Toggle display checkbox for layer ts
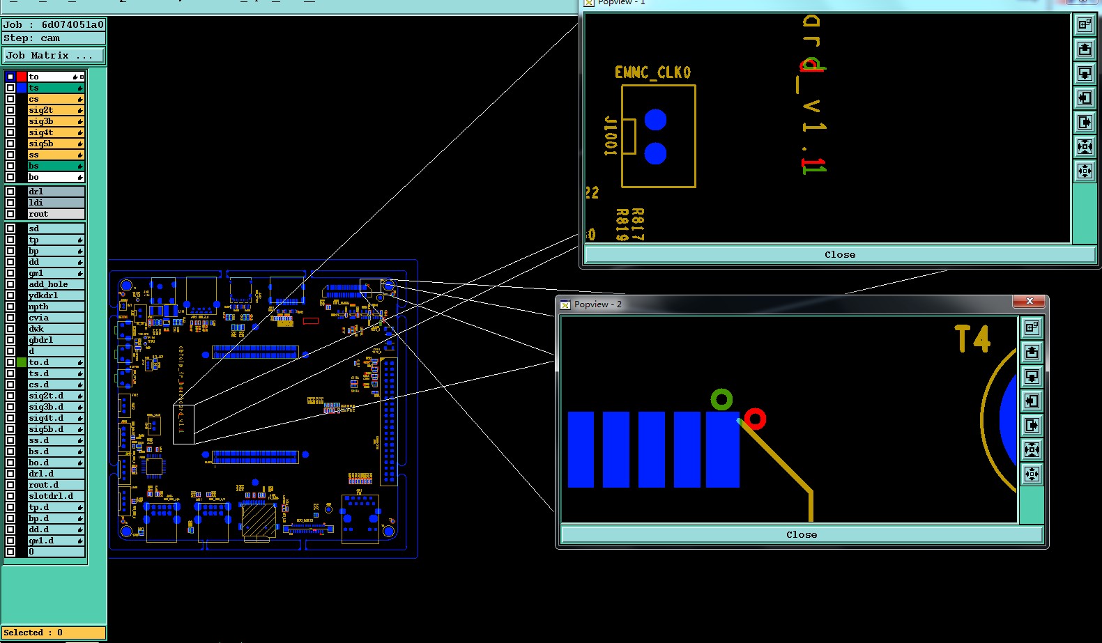Screen dimensions: 1102x643 point(10,88)
